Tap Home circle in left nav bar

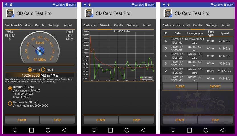[48, 130]
